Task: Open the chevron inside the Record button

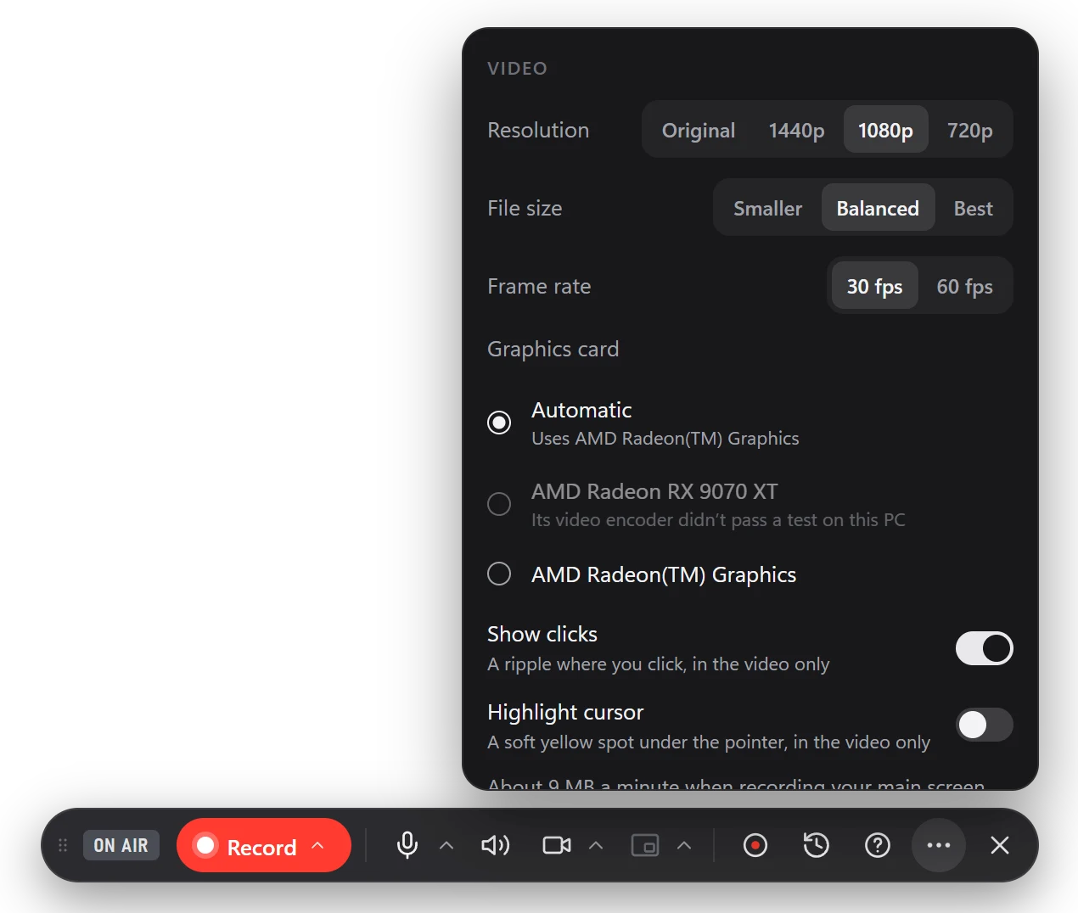Action: 318,845
